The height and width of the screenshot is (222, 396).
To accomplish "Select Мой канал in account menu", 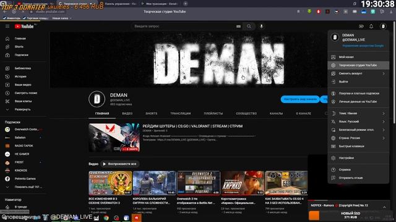I will point(358,57).
